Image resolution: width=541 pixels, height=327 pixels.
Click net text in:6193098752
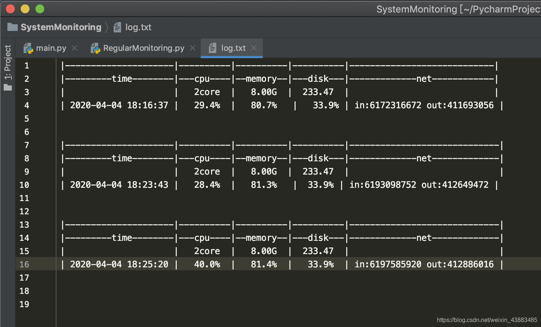pos(383,185)
